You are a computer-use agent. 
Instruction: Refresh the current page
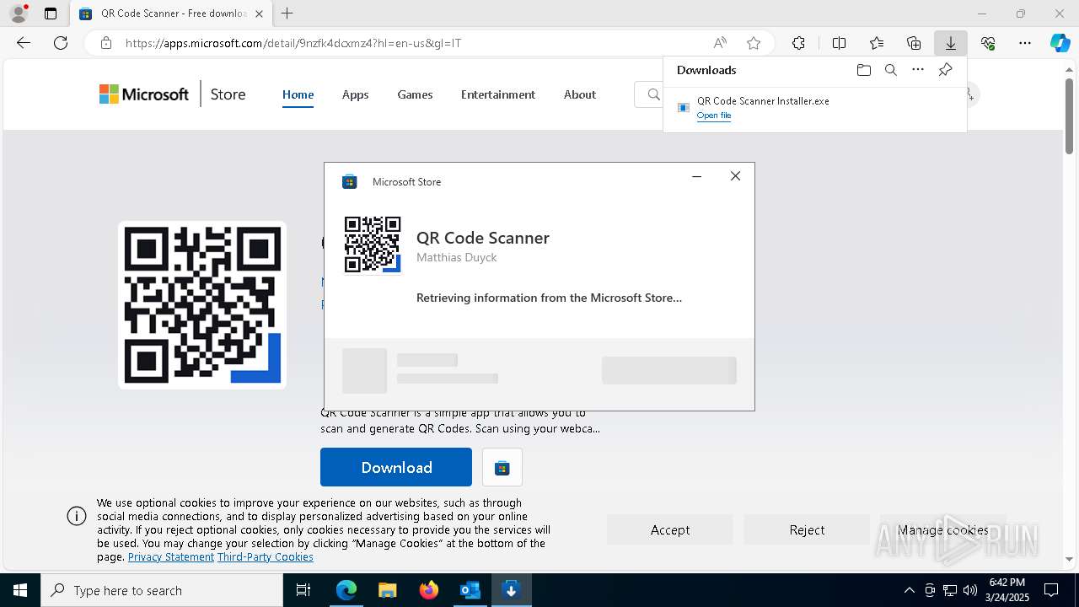pyautogui.click(x=61, y=43)
